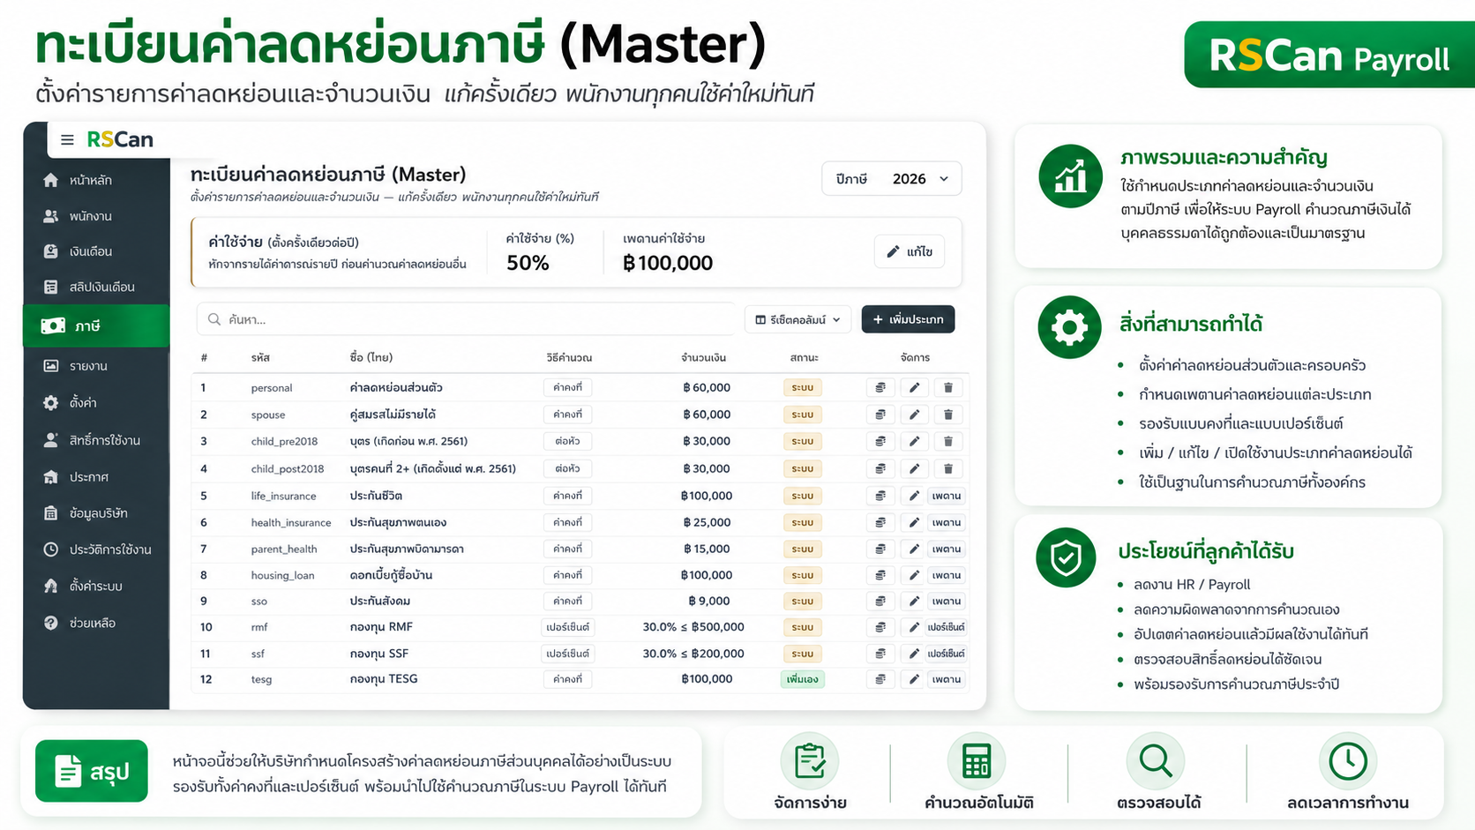
Task: Click เปอร์เซ็นต์ button for rmf row
Action: click(946, 627)
